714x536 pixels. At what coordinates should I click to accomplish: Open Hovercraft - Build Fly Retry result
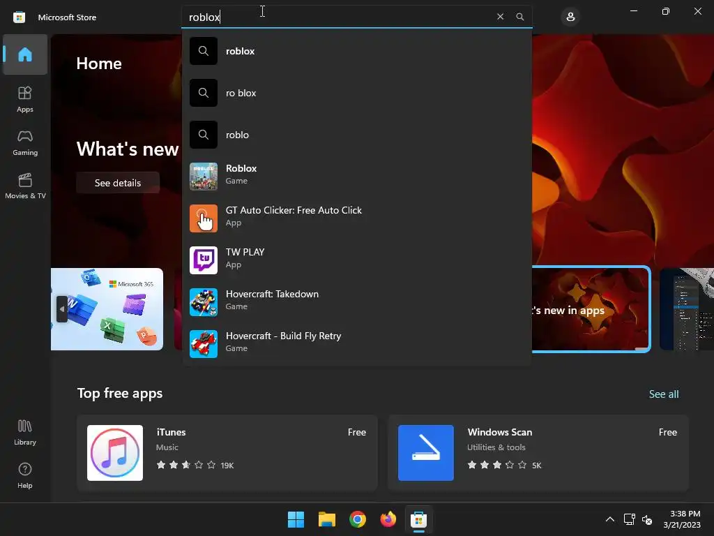point(357,344)
